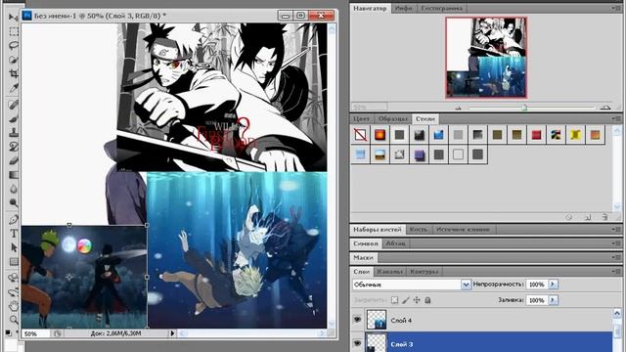626x352 pixels.
Task: Hide layer Слой 3 with eye icon
Action: point(357,343)
